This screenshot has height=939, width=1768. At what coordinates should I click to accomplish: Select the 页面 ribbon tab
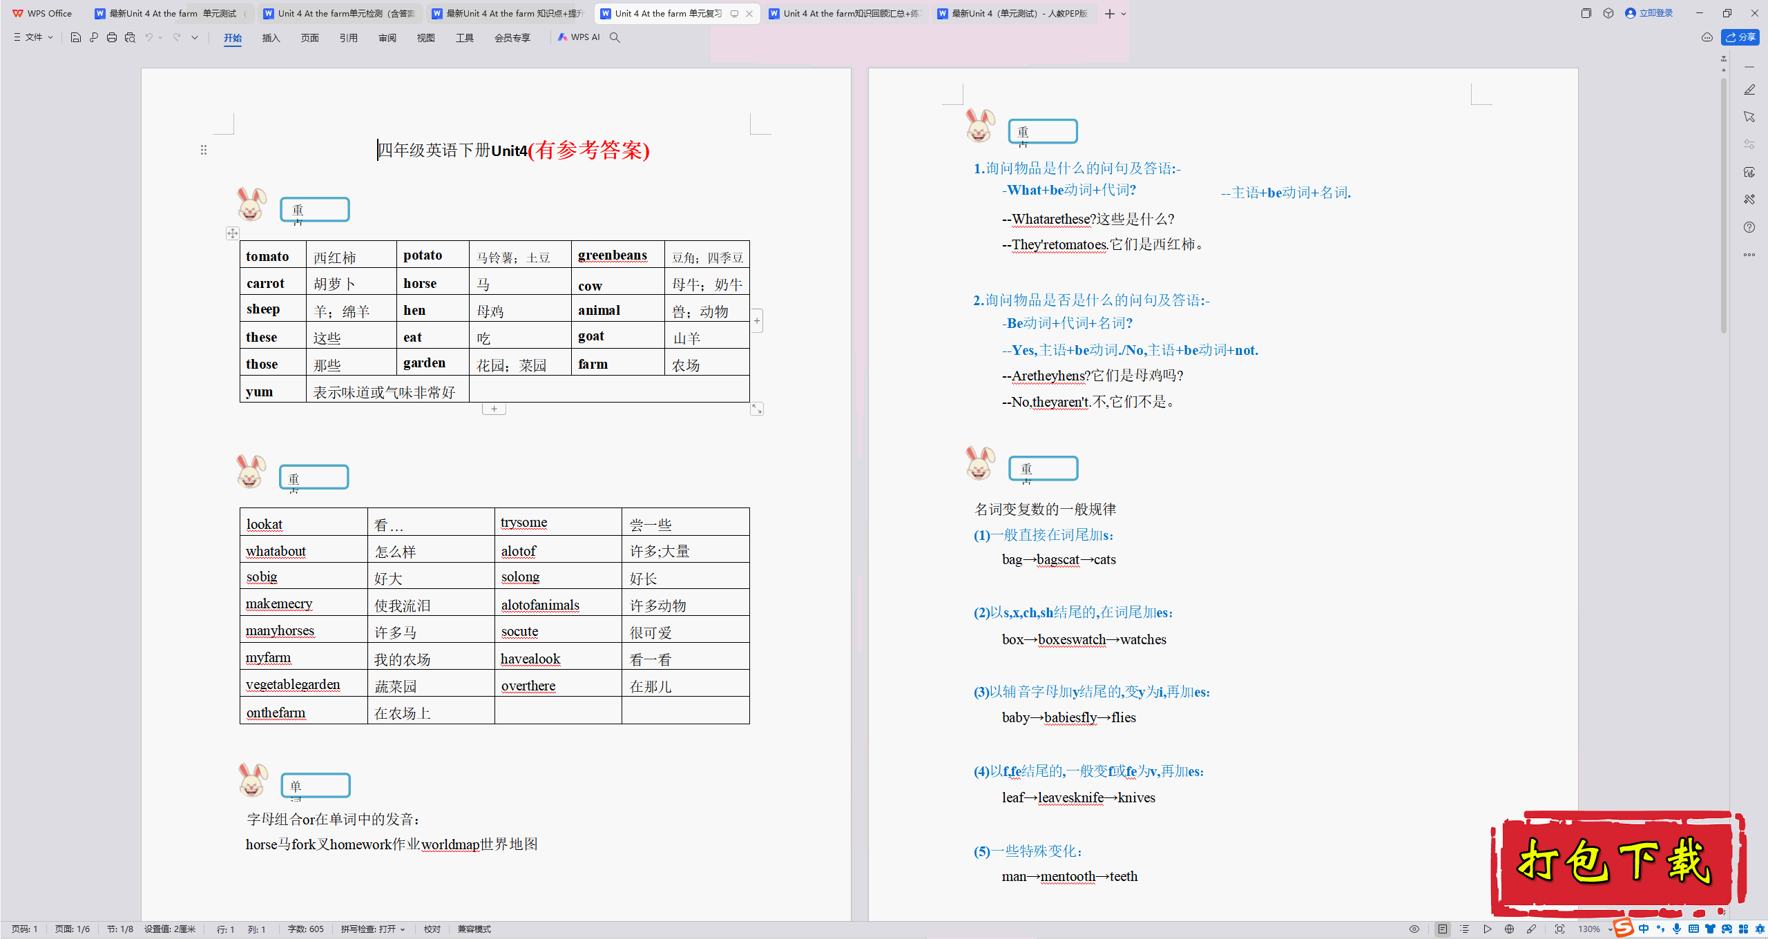pos(310,38)
